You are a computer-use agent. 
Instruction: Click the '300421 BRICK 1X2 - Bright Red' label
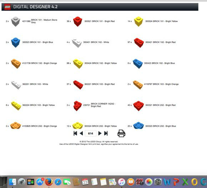pos(160,42)
